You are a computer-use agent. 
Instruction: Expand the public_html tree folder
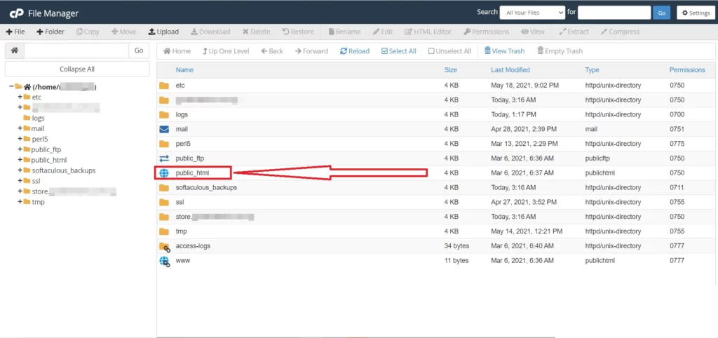coord(20,160)
